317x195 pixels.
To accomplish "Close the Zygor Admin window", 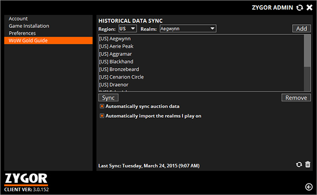I will click(309, 8).
